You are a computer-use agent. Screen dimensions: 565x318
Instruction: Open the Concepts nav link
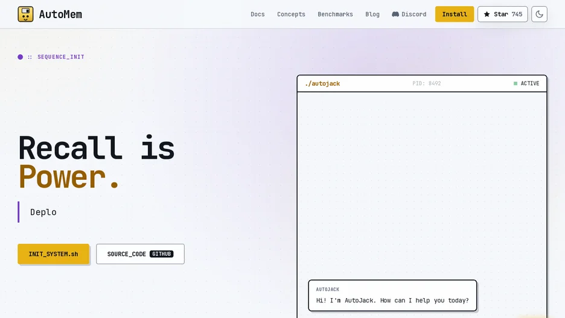pos(291,14)
